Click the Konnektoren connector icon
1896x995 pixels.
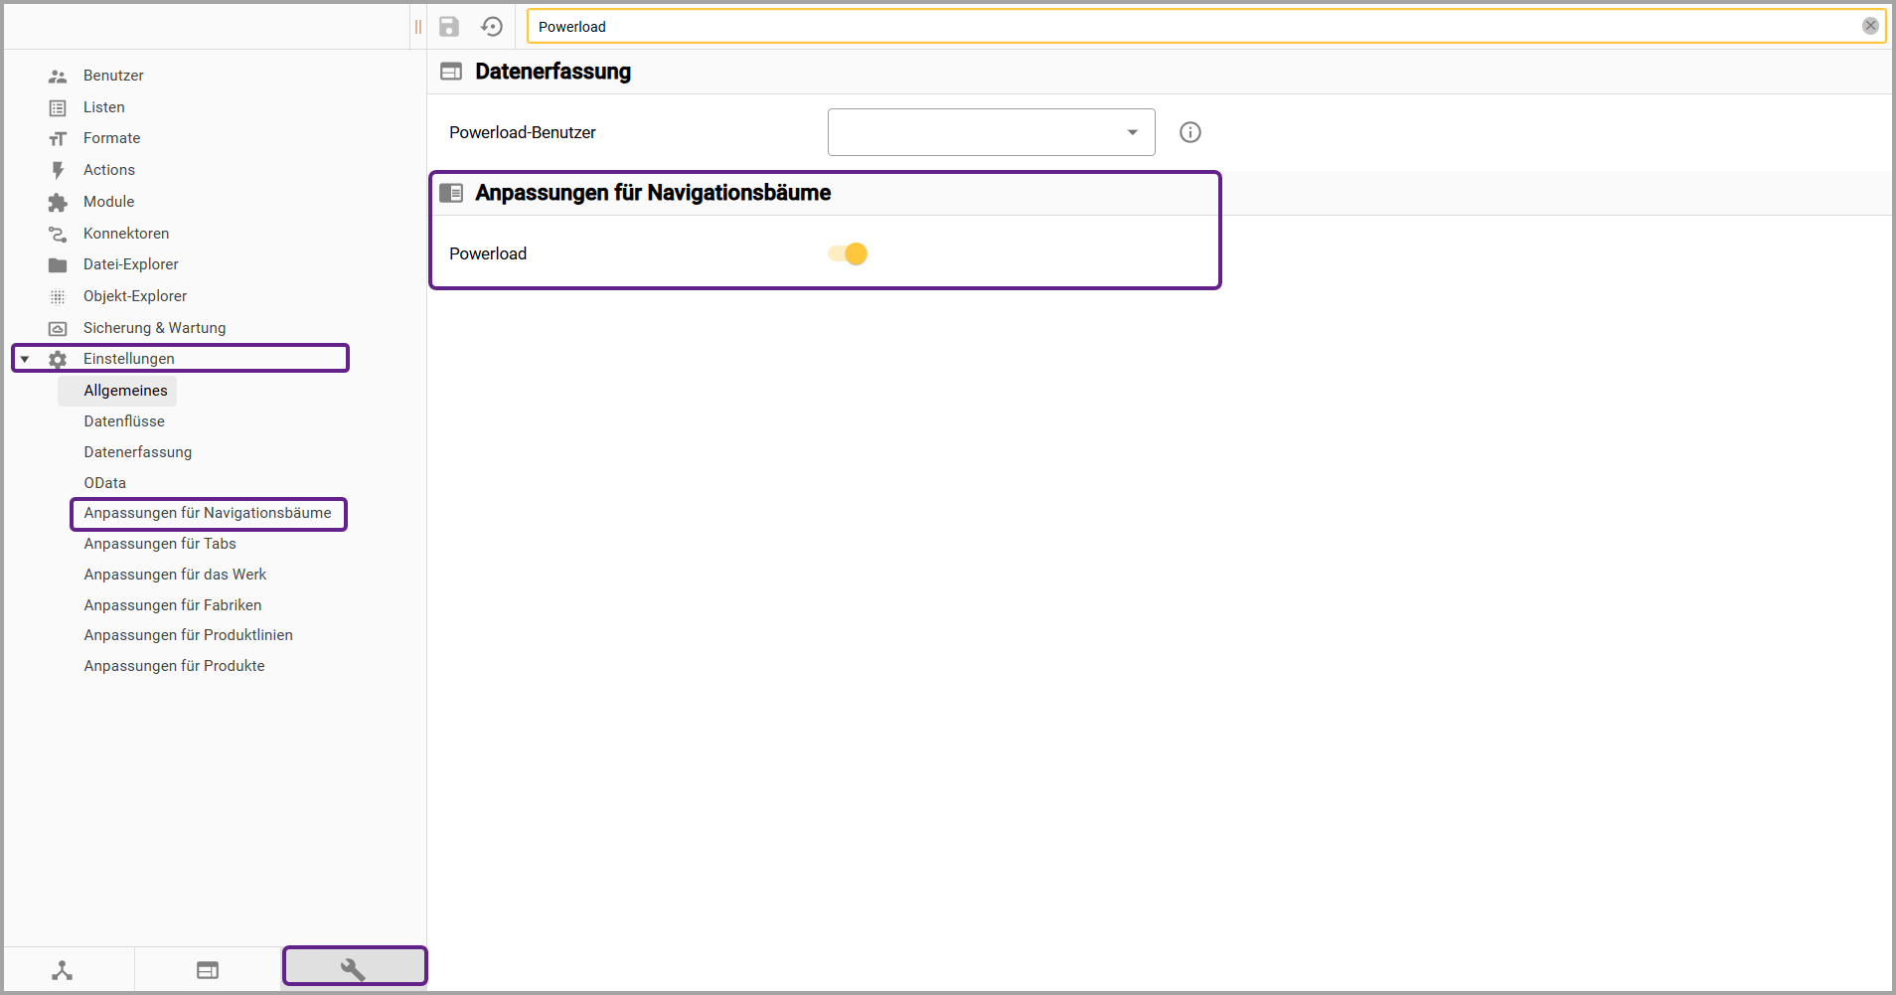58,235
